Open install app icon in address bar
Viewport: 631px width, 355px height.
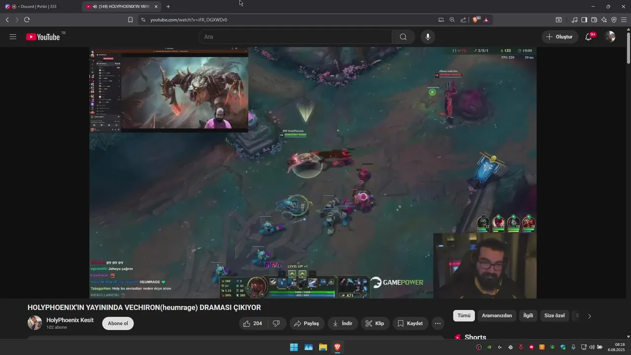coord(441,20)
